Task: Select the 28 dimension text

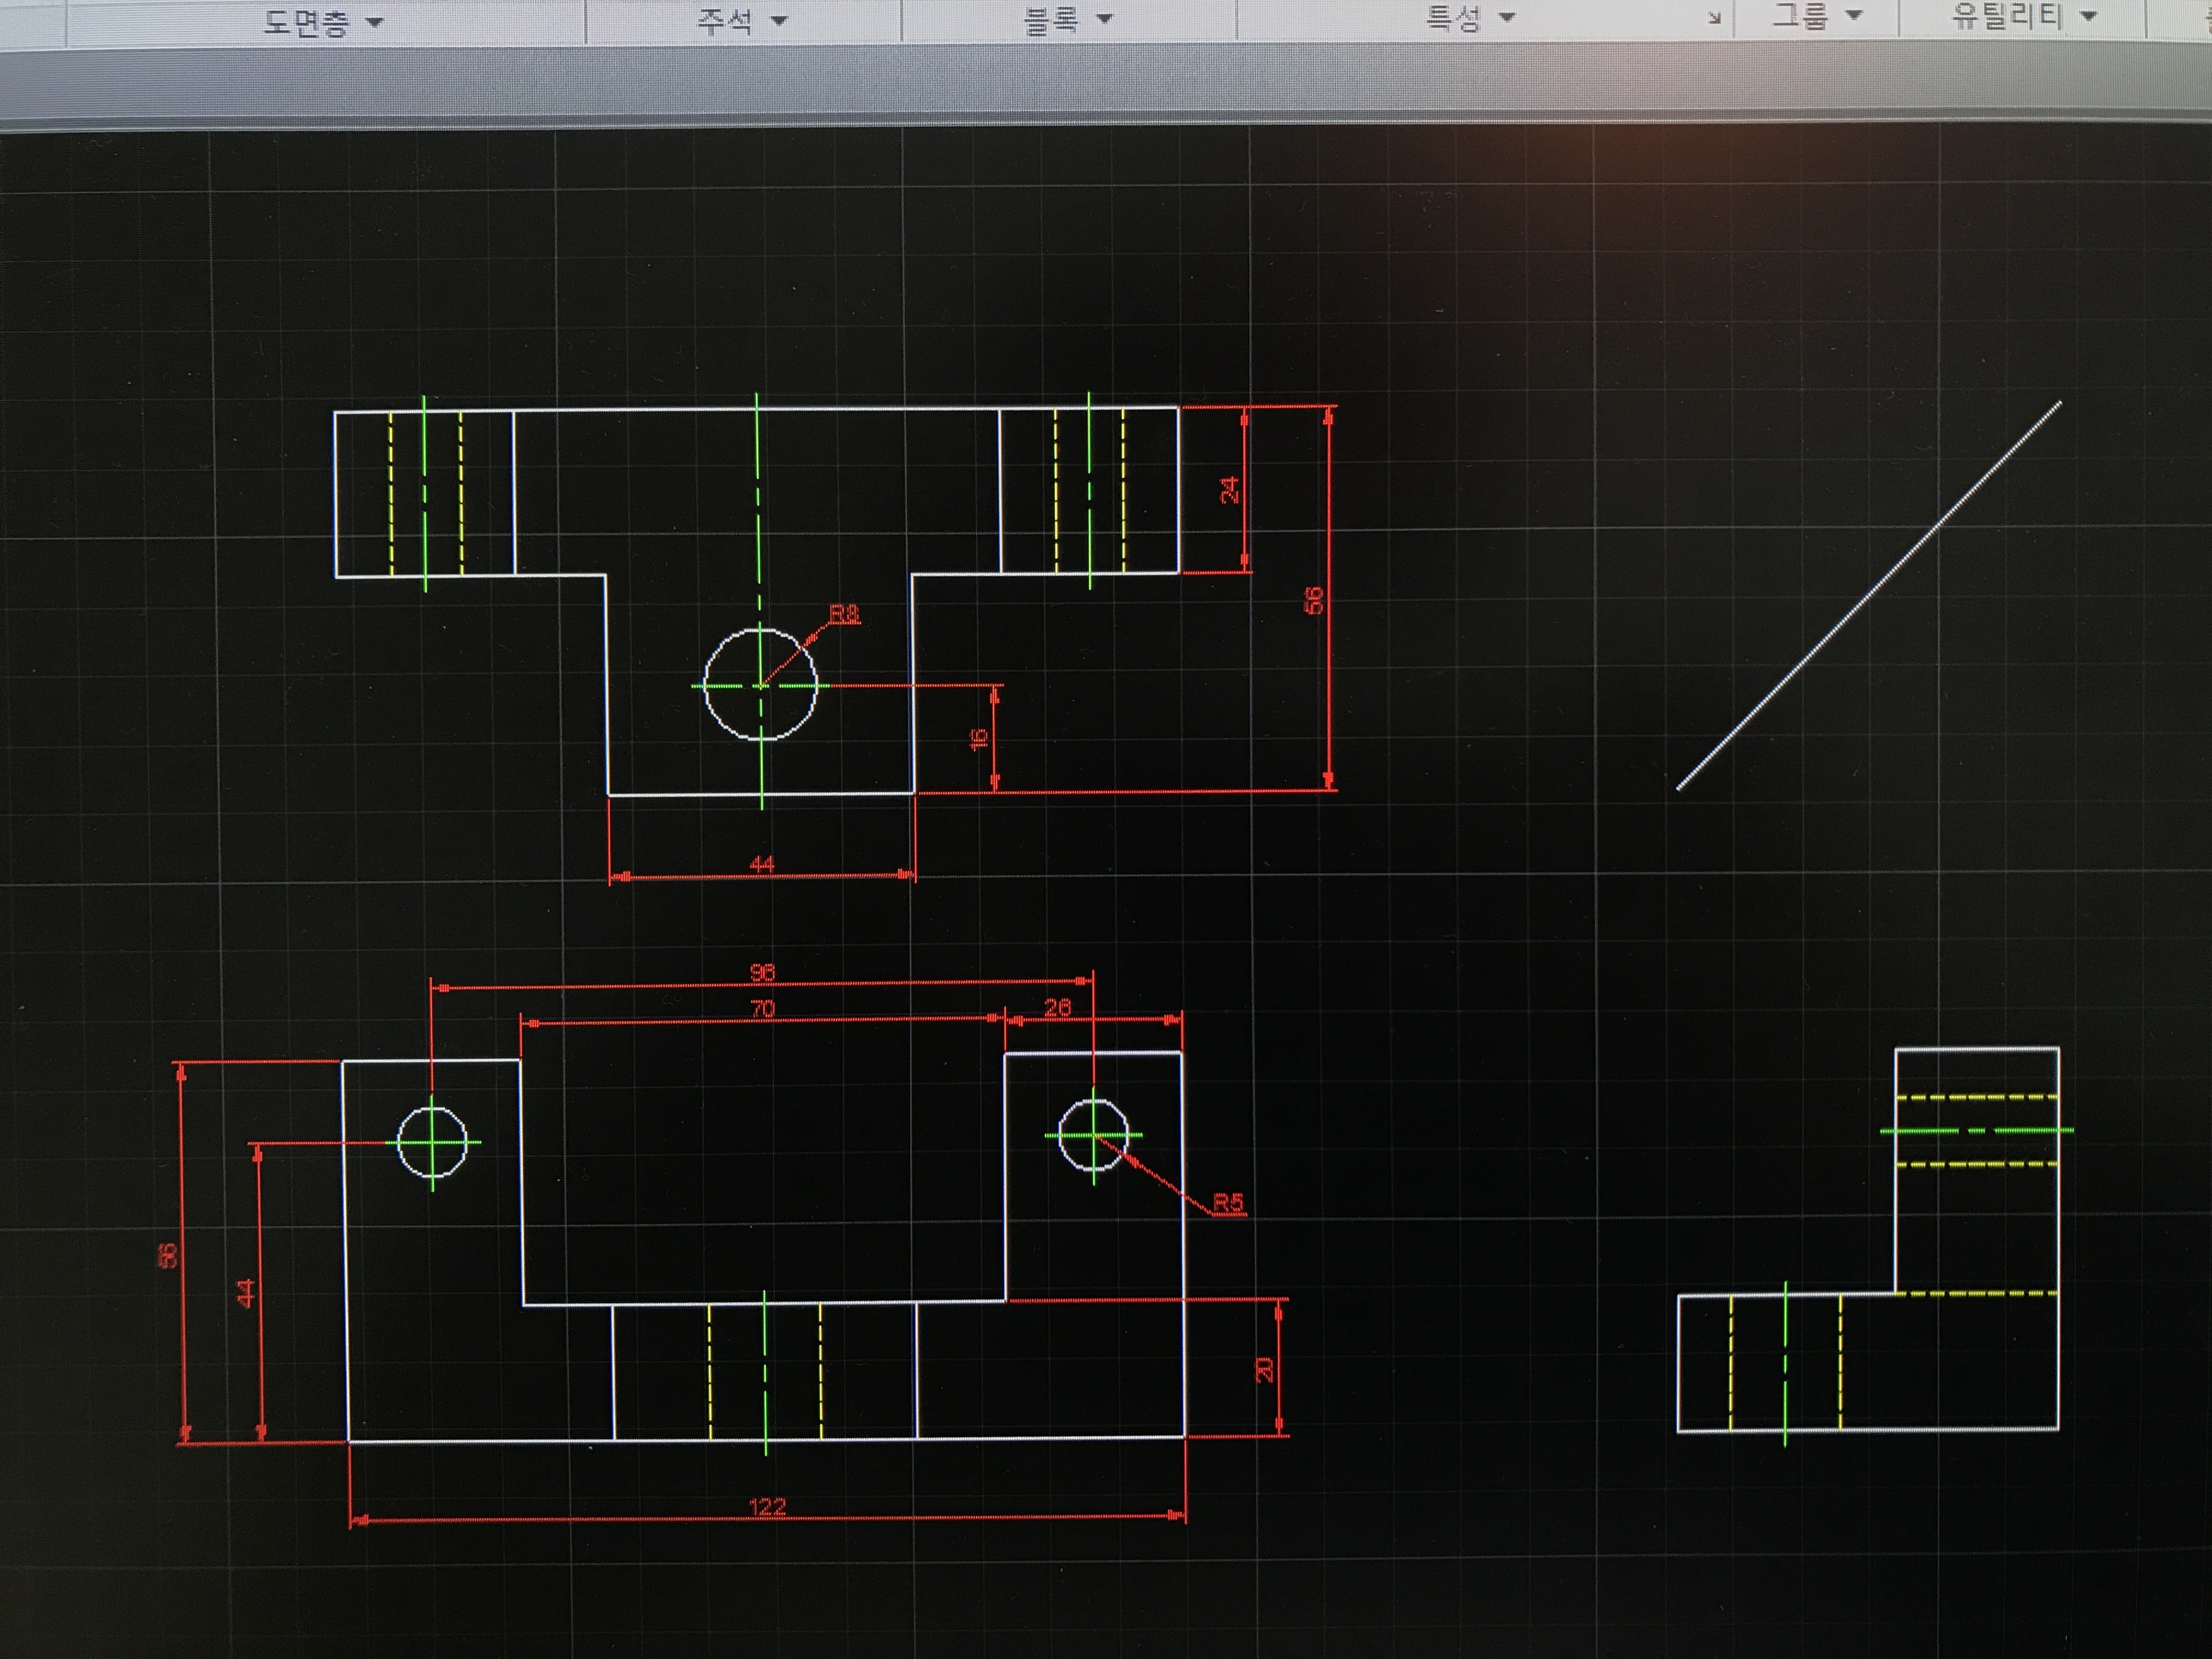Action: pos(1057,1008)
